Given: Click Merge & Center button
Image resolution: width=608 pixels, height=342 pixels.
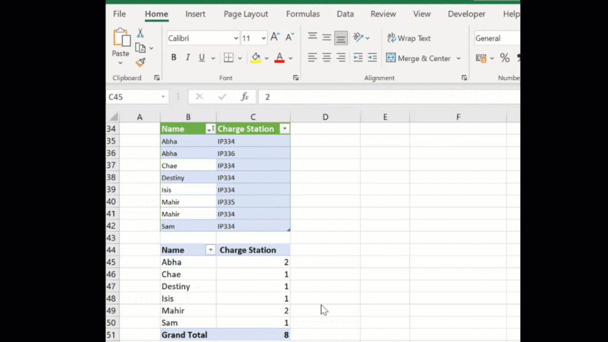Looking at the screenshot, I should point(418,58).
